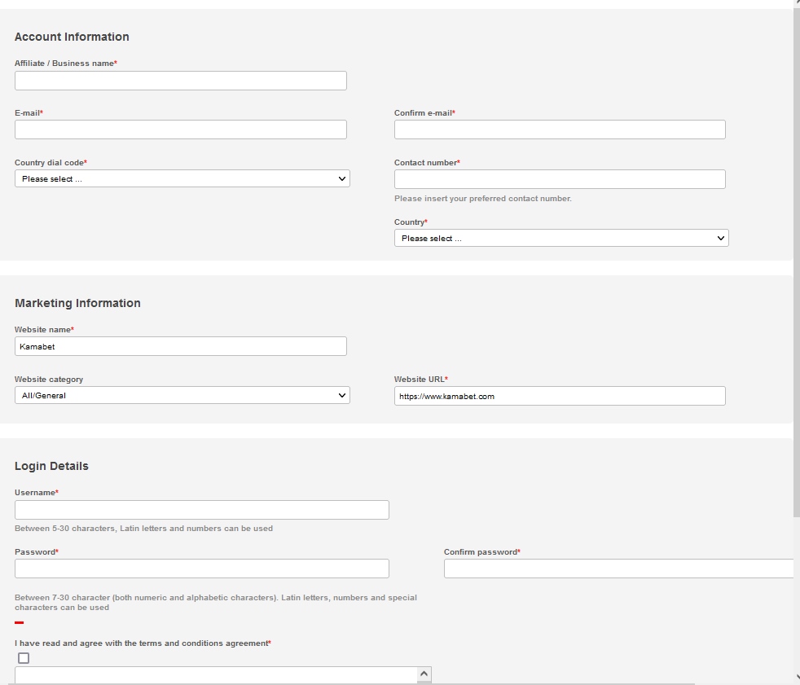Image resolution: width=800 pixels, height=685 pixels.
Task: Tick the terms and conditions agreement checkbox
Action: click(x=24, y=658)
